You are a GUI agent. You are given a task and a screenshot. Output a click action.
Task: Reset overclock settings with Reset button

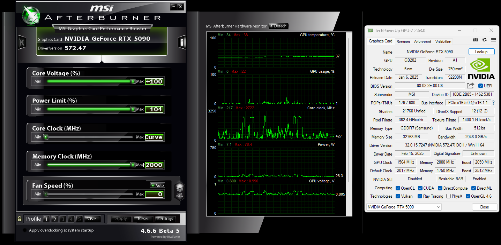pos(143,219)
